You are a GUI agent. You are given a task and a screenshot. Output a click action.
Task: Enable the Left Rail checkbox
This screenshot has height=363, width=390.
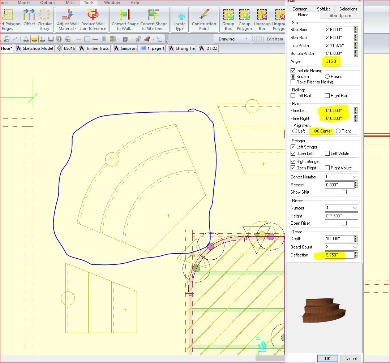293,96
